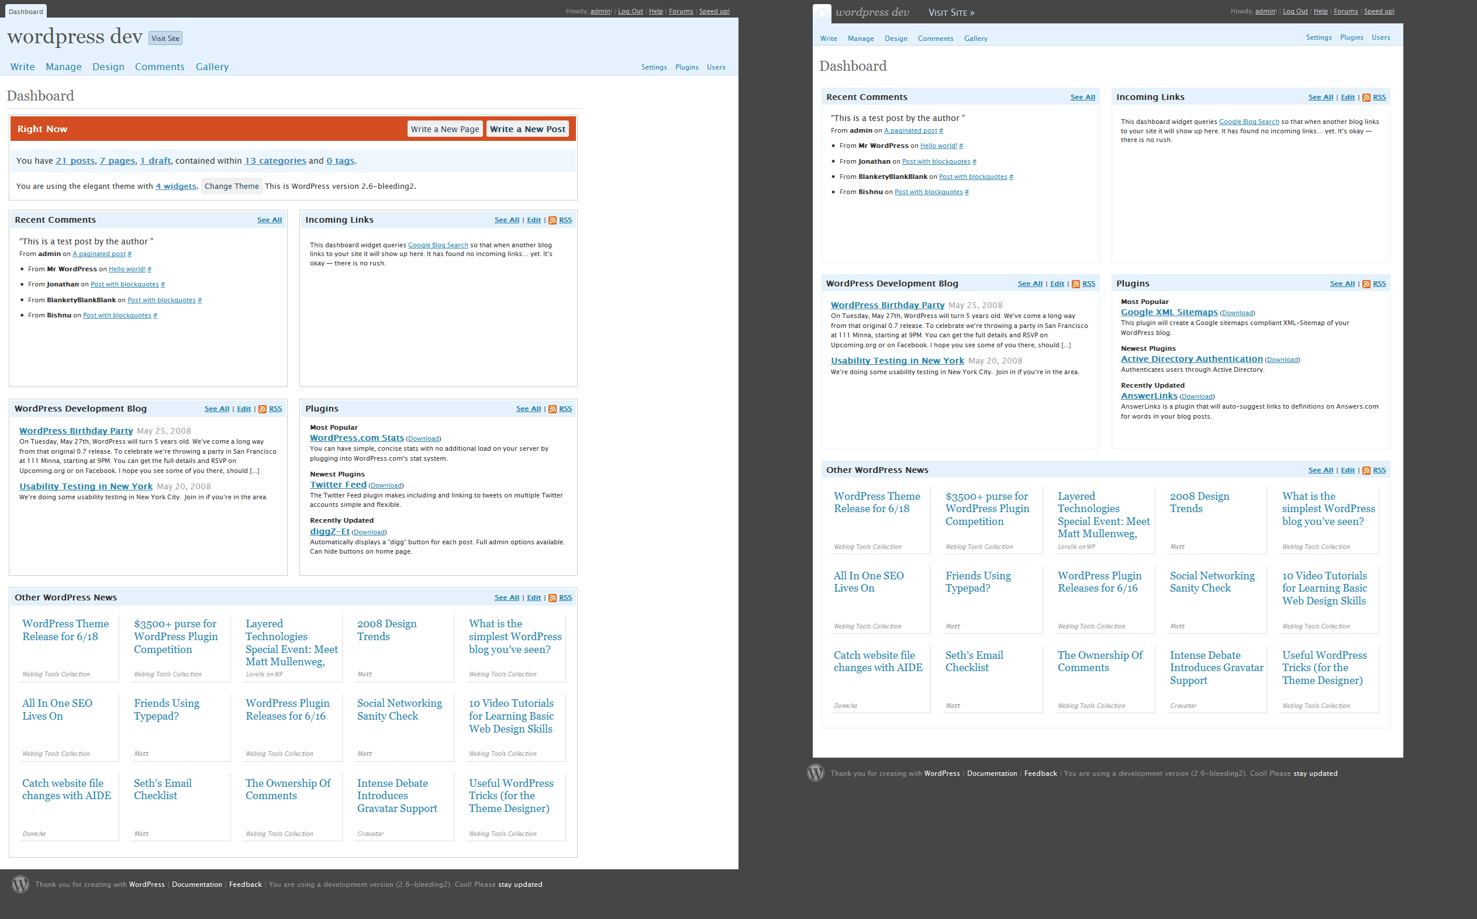Click Visit Site button in left window

tap(165, 39)
